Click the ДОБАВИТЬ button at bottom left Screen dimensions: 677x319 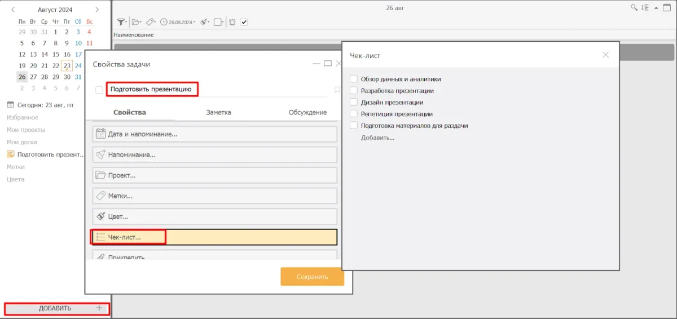(x=56, y=308)
